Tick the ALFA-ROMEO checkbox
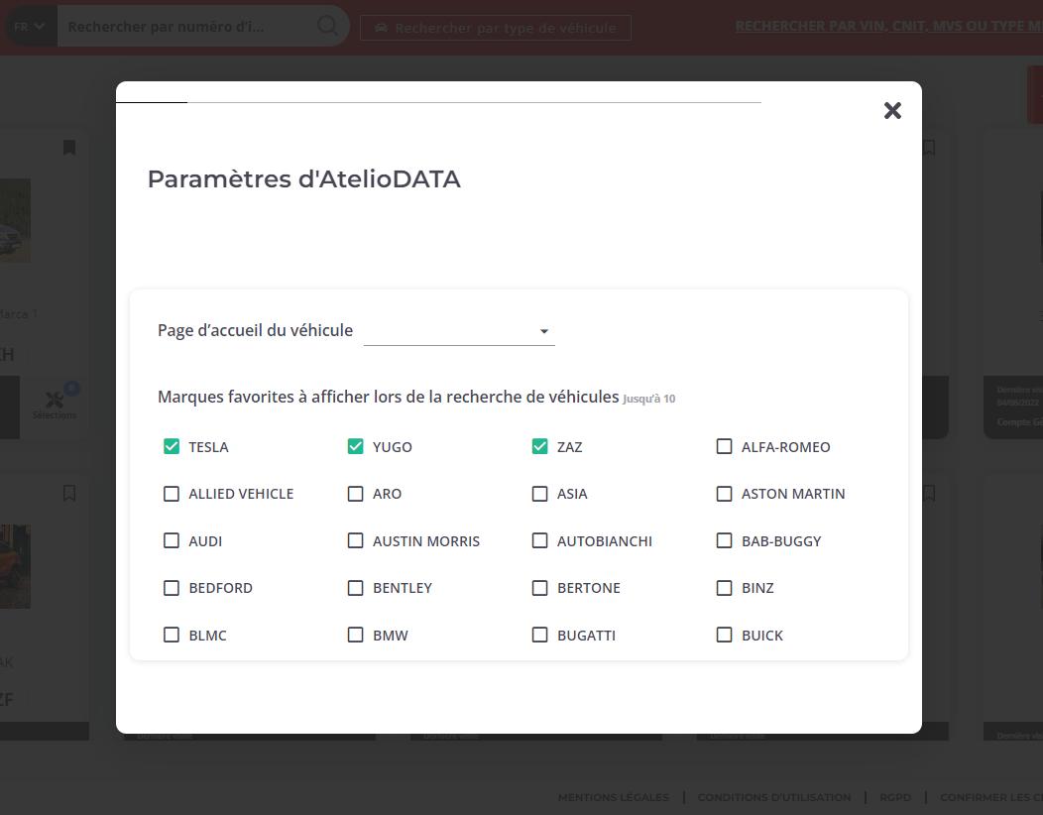This screenshot has height=815, width=1043. coord(724,446)
